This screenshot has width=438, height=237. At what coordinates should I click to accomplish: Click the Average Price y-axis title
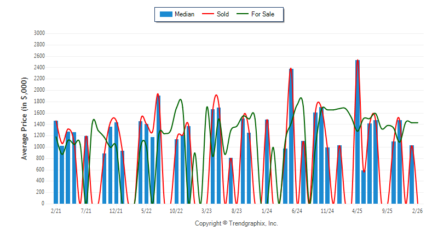point(24,118)
